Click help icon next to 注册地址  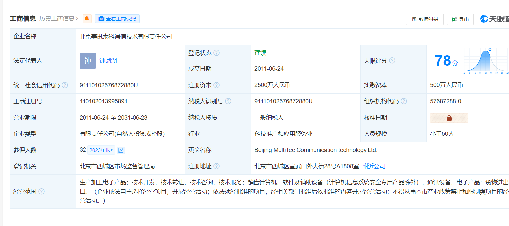[x=216, y=166]
